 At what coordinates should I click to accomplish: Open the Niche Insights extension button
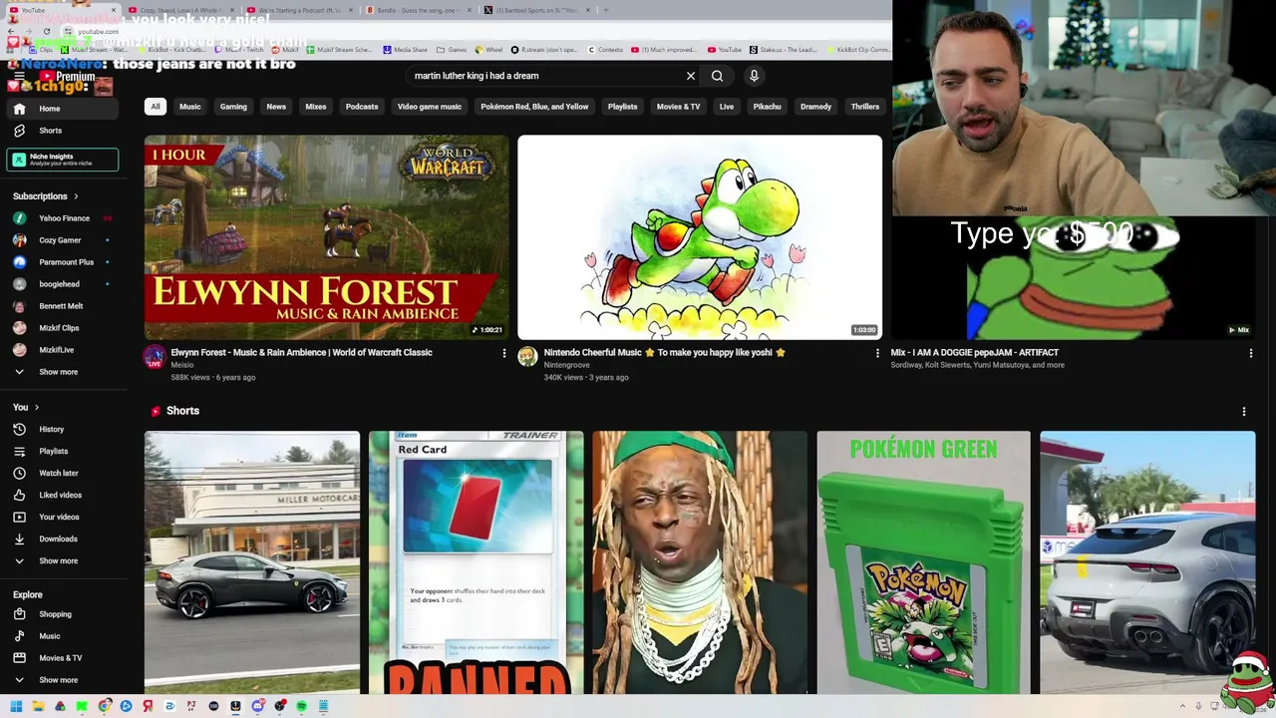62,160
